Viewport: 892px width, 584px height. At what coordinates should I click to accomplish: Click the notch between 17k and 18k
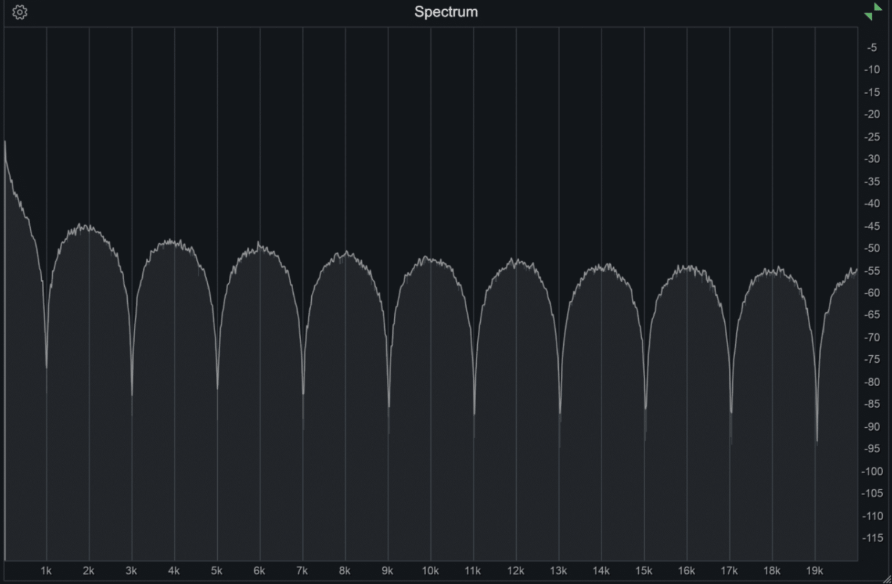[731, 406]
